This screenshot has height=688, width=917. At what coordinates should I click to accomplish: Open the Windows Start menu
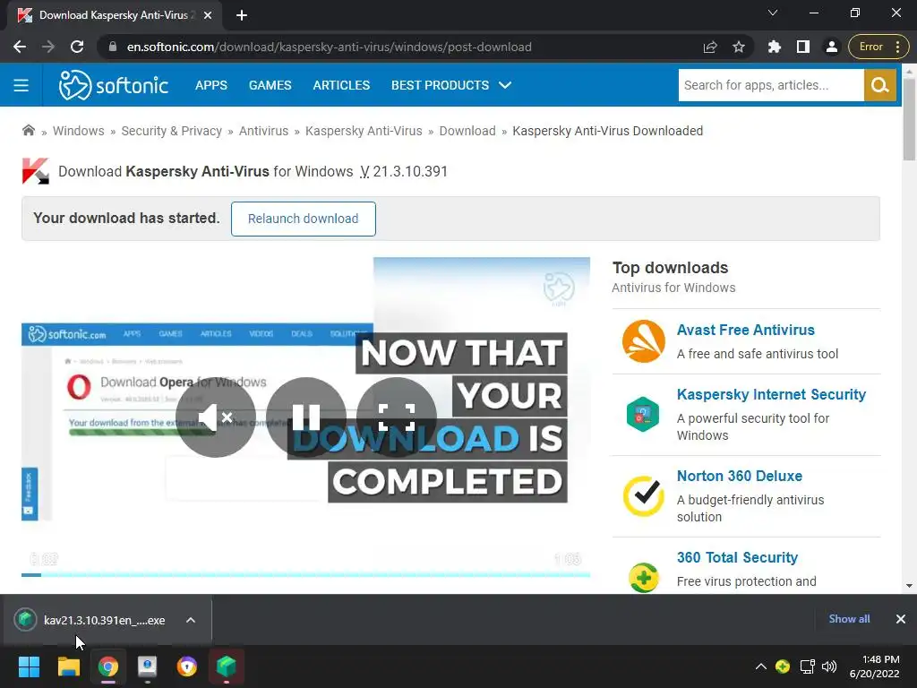(29, 666)
